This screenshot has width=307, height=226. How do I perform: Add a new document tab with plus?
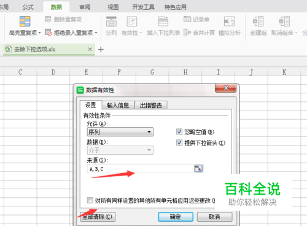101,49
